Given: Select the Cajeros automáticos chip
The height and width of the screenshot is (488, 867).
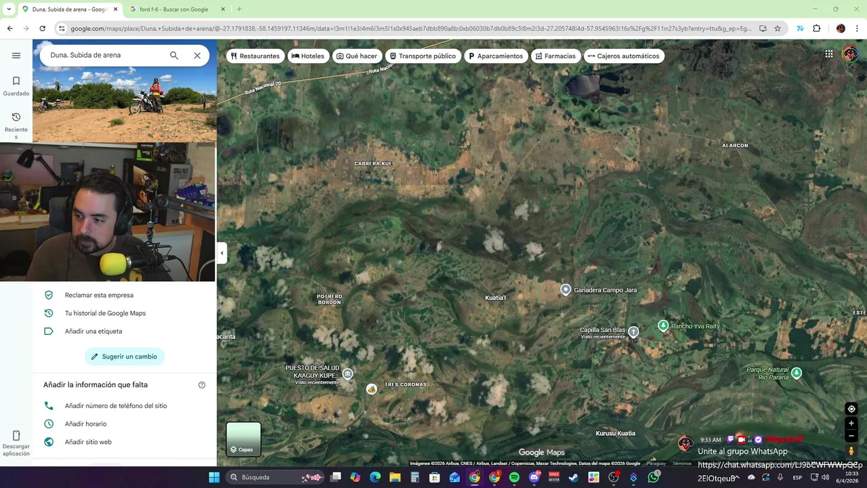Looking at the screenshot, I should (x=624, y=56).
